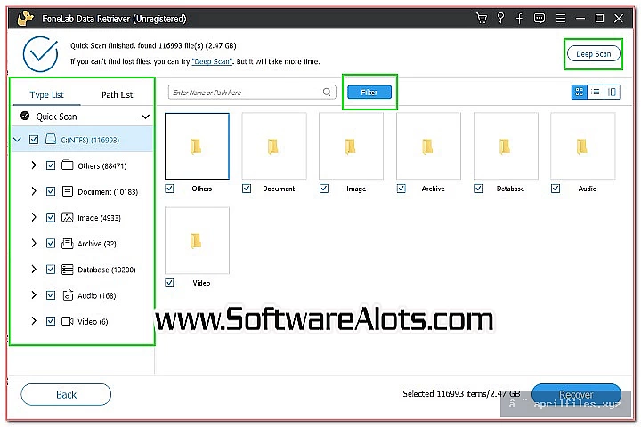Expand the Image (4933) node

(x=34, y=217)
